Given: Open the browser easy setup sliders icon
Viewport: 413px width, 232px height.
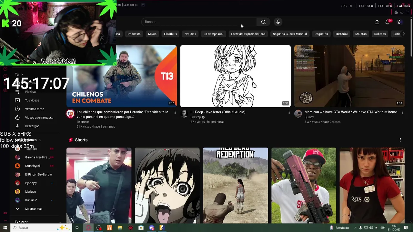Looking at the screenshot, I should click(x=408, y=12).
